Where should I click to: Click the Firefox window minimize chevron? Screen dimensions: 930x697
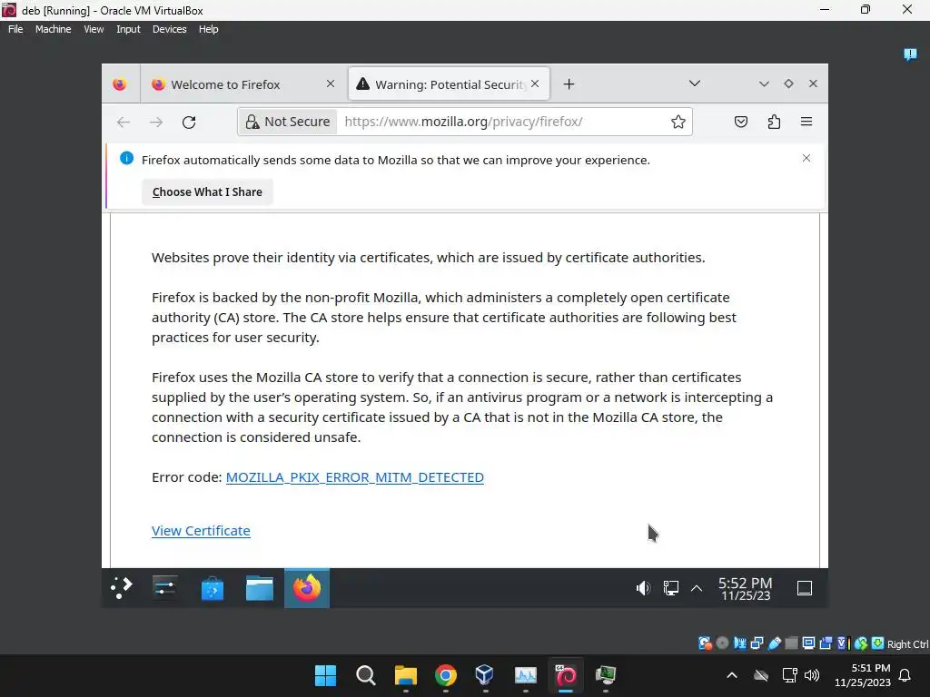764,84
